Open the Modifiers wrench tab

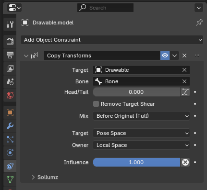point(10,126)
